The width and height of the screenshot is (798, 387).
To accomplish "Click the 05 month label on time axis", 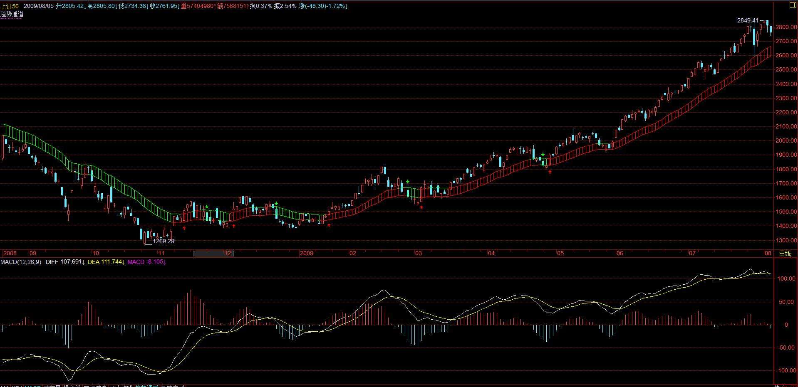I will click(x=560, y=253).
